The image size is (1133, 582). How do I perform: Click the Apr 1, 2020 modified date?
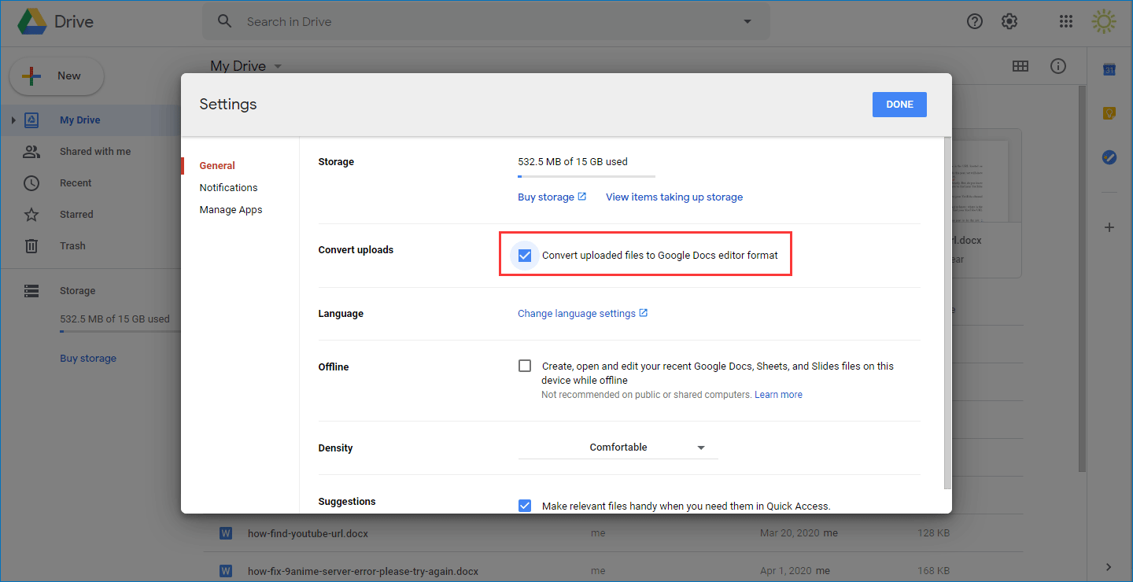click(787, 571)
